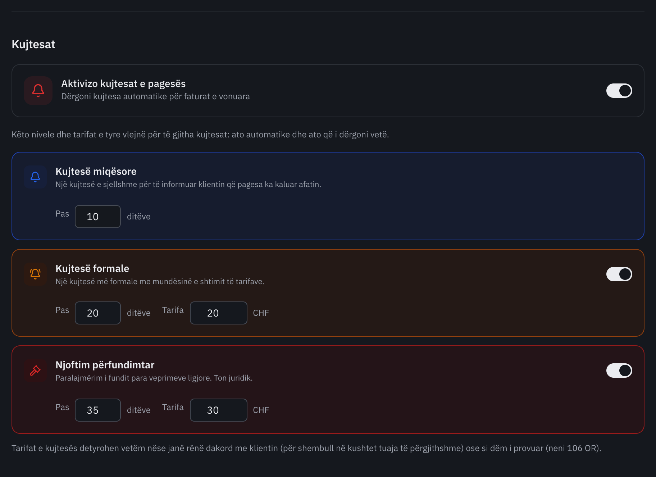
Task: Turn off the Njoftim përfundimtar toggle
Action: (619, 371)
